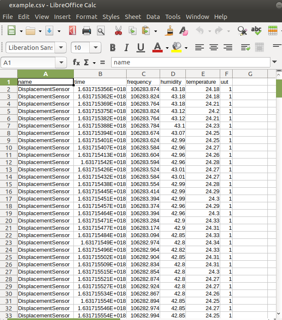
Task: Click the font name field Liberation Sans
Action: tap(30, 48)
